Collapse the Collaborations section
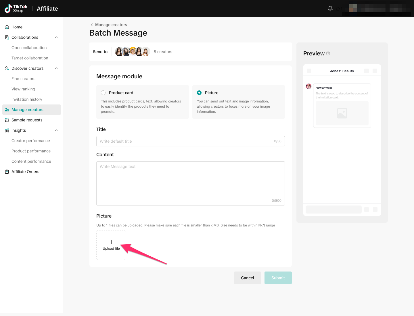 (x=56, y=37)
